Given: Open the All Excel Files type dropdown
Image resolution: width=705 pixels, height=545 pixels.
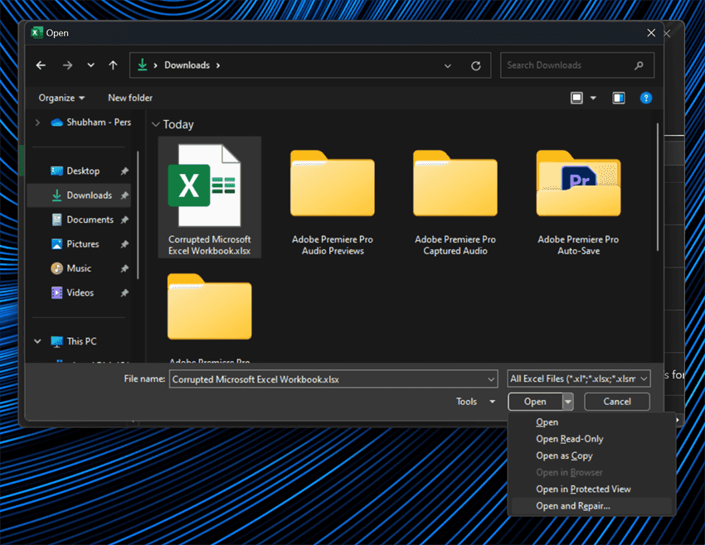Looking at the screenshot, I should pos(579,379).
